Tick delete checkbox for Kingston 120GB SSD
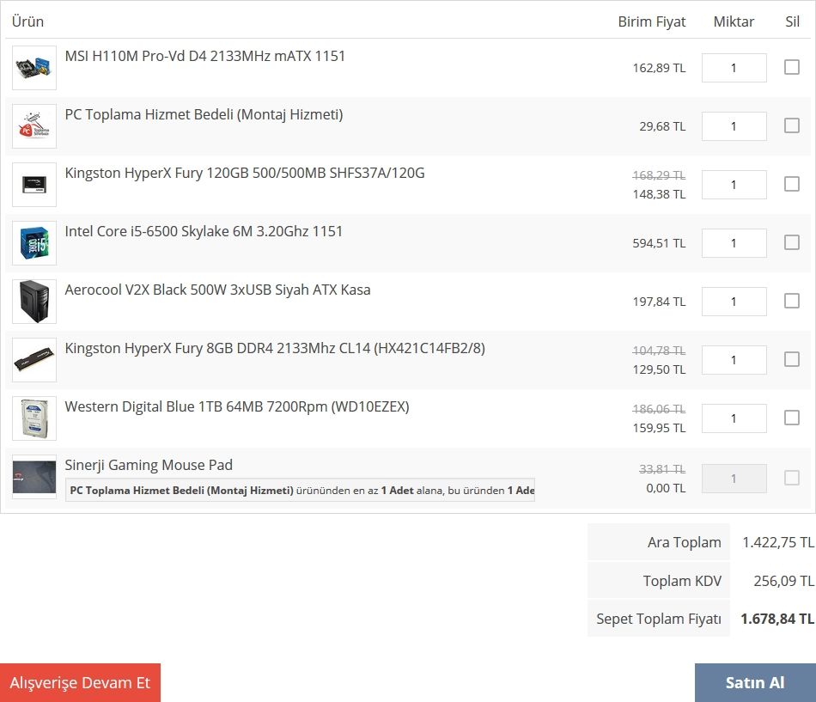Screen dimensions: 816x702 point(792,183)
